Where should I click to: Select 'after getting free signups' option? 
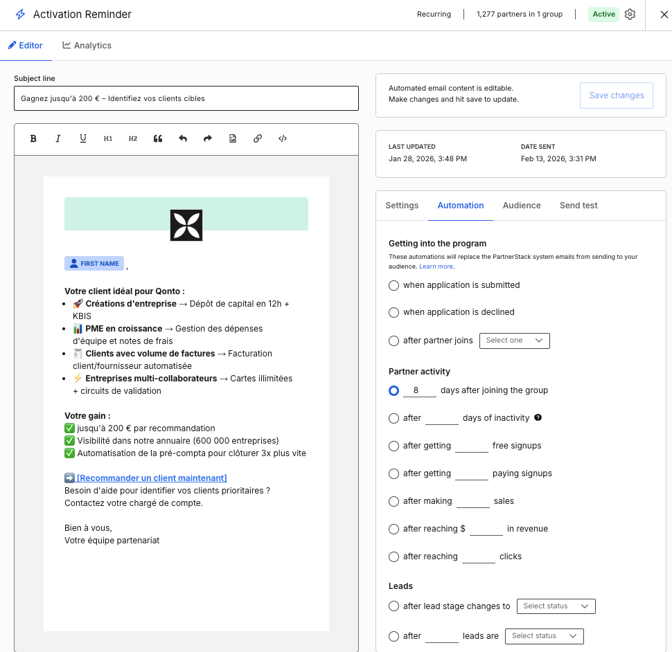click(x=394, y=446)
